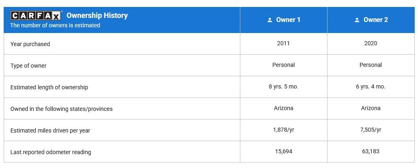
Task: Click Arizona under Owner 1
Action: [x=283, y=108]
